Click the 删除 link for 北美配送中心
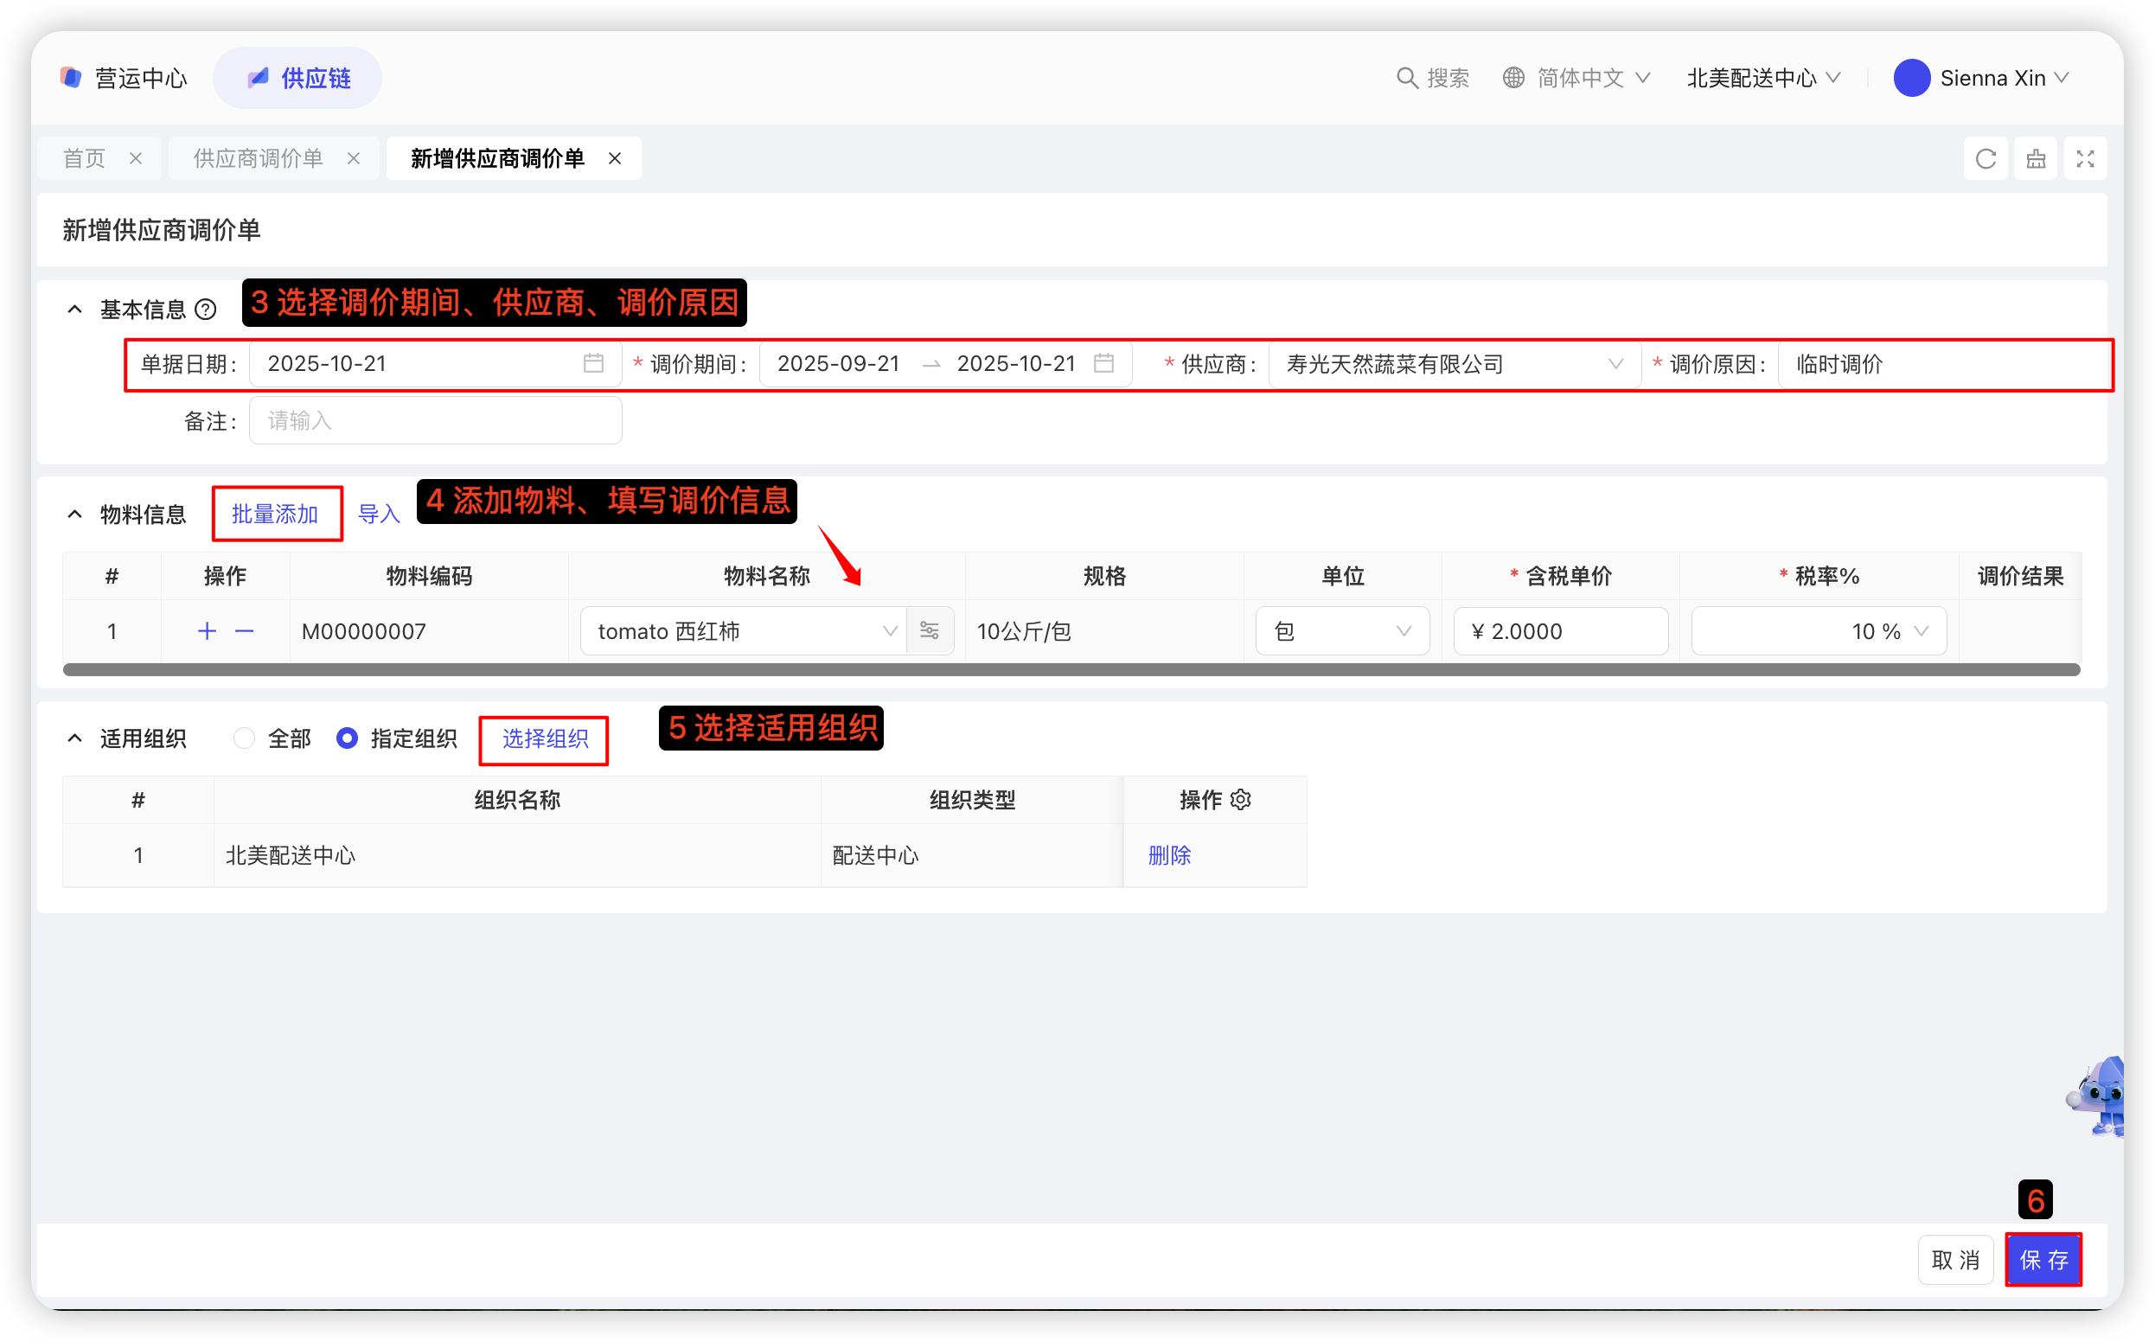 (x=1169, y=856)
